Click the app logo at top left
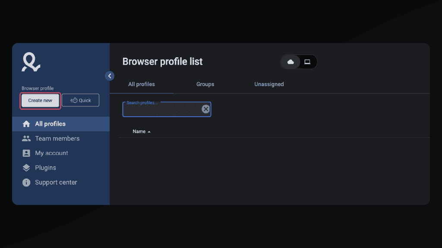 [x=30, y=62]
